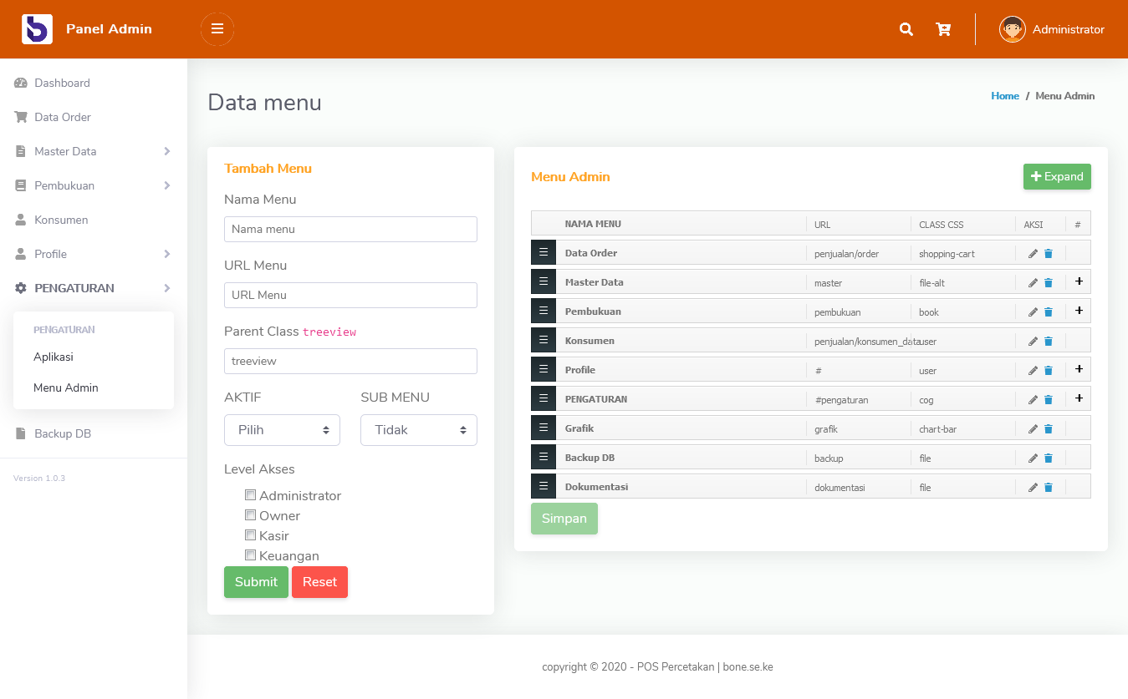1128x699 pixels.
Task: Check the Administrator level akses box
Action: point(250,494)
